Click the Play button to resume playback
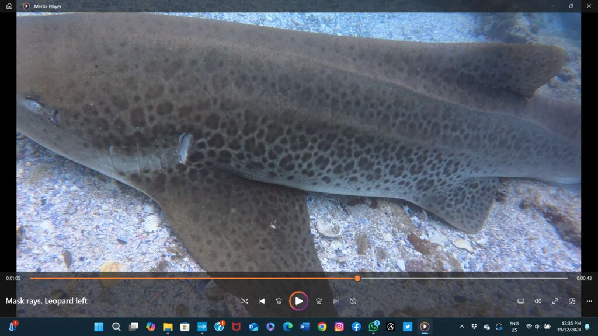The width and height of the screenshot is (598, 336). pyautogui.click(x=299, y=302)
